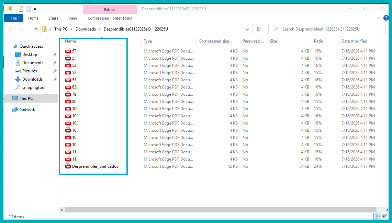Click the horizontal scrollbar under the file list
This screenshot has height=223, width=392.
click(x=221, y=210)
